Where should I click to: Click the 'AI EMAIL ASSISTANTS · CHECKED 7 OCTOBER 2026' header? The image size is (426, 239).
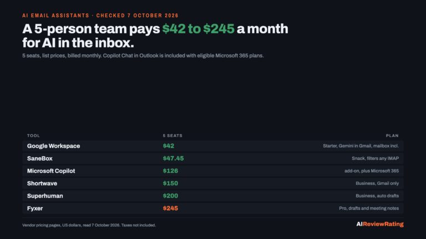point(100,15)
